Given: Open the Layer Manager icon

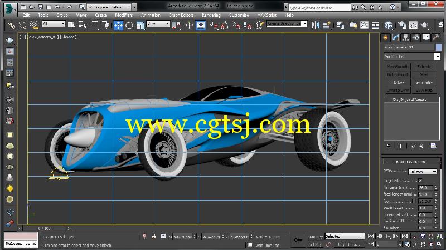Looking at the screenshot, I should pos(340,25).
